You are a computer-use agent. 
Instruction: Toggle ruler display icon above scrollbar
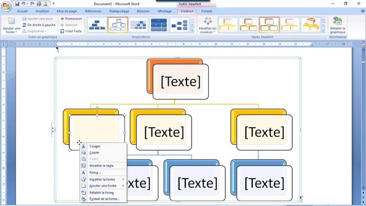(364, 44)
